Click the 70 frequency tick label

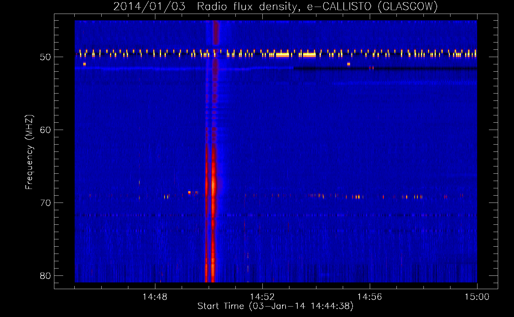click(x=45, y=203)
